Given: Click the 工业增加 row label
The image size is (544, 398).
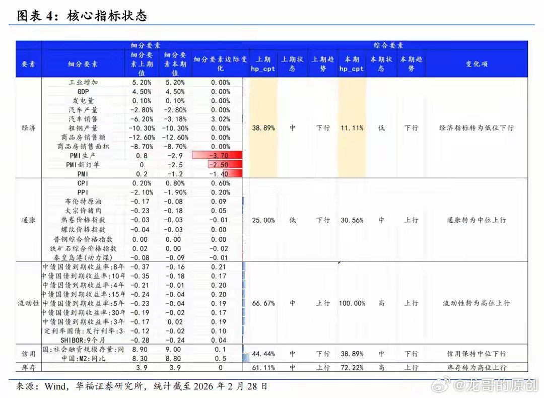Looking at the screenshot, I should [x=83, y=82].
